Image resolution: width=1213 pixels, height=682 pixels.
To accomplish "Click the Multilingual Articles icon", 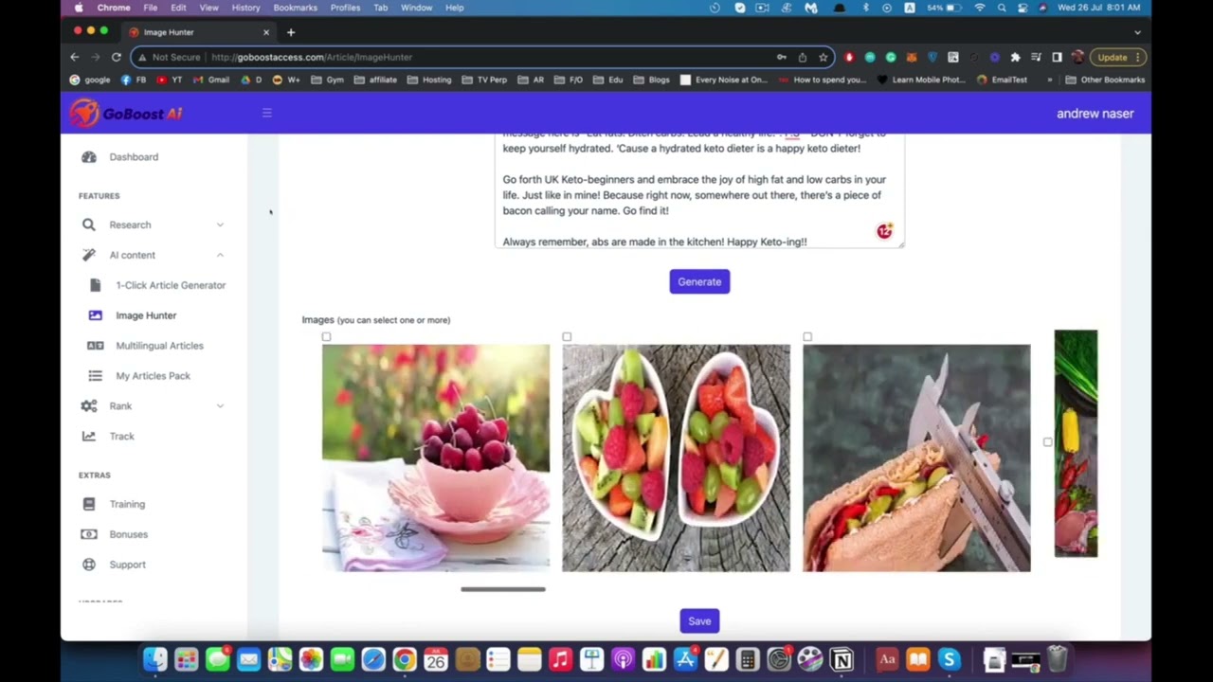I will coord(96,346).
